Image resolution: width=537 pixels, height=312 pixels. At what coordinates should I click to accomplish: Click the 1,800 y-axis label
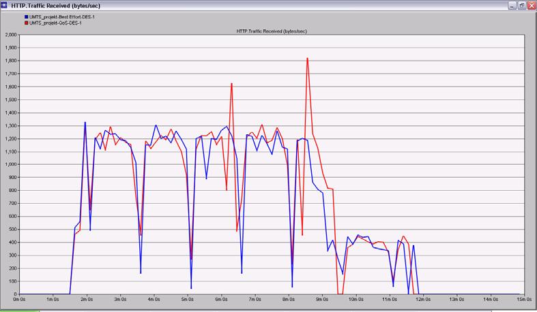click(x=11, y=61)
